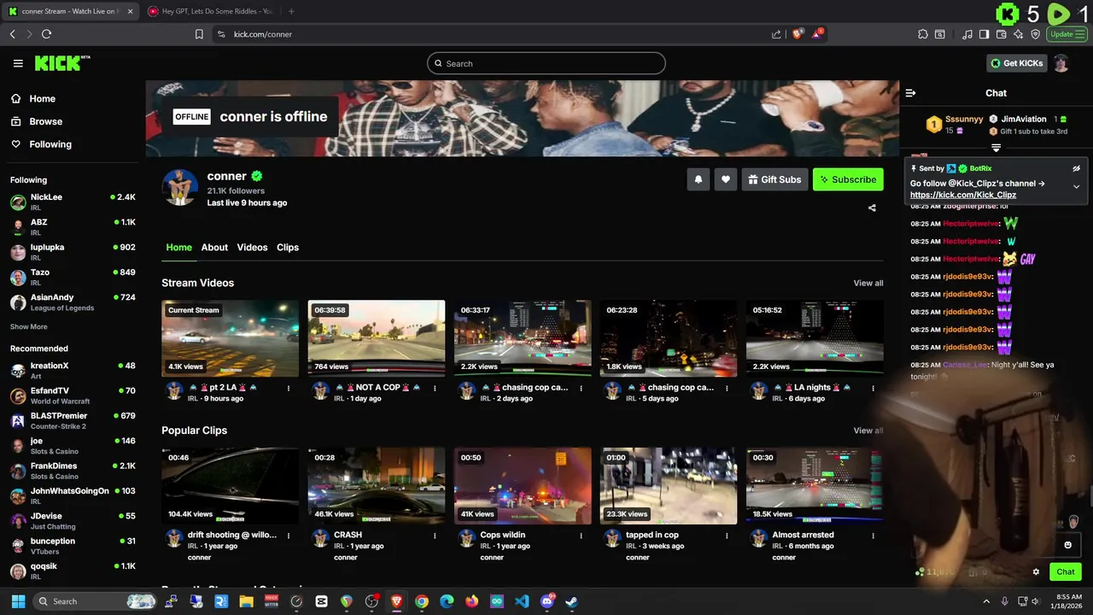Open NickLee channel in Following list
The width and height of the screenshot is (1093, 615).
click(x=73, y=202)
